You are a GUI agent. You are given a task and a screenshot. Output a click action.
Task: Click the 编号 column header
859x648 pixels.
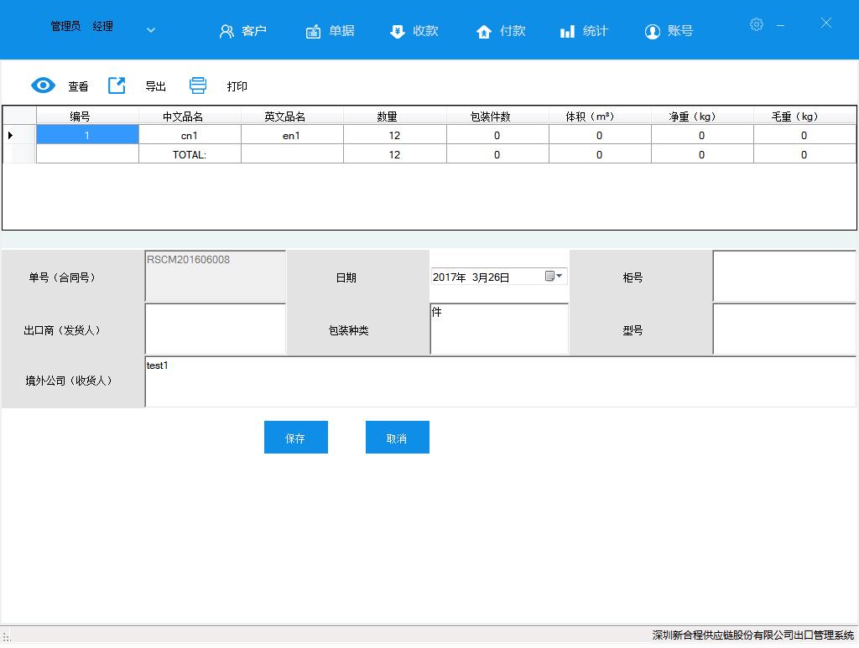tap(87, 116)
